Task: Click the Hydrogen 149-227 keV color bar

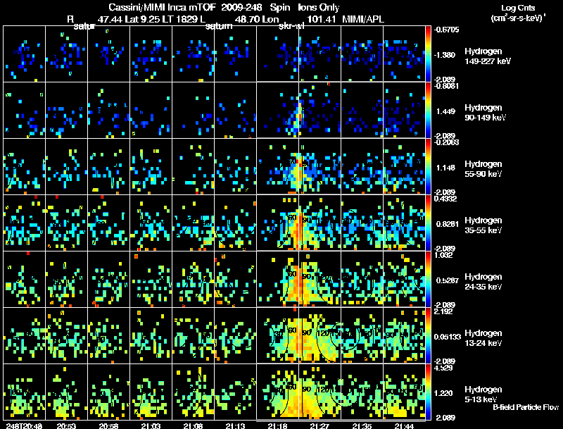Action: click(x=428, y=54)
